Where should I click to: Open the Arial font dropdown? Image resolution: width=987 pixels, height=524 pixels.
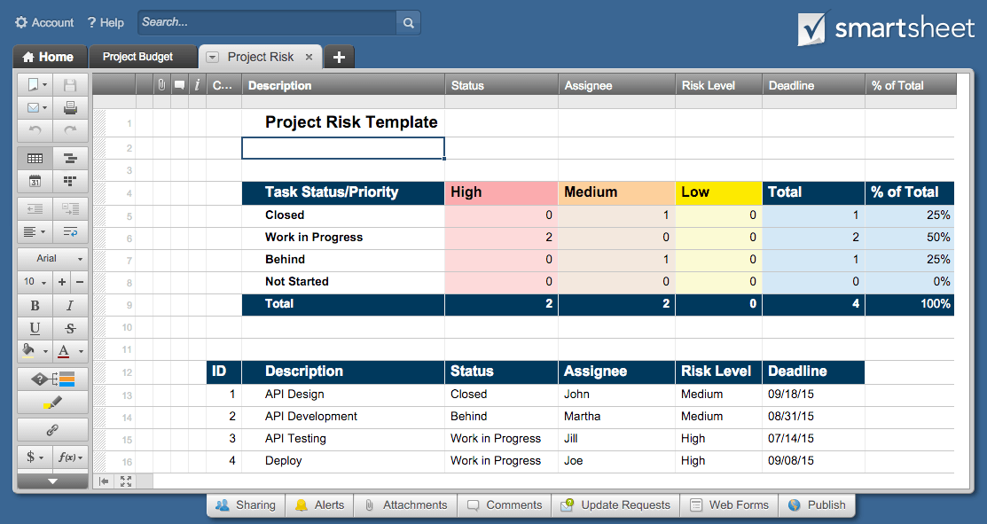pyautogui.click(x=52, y=259)
